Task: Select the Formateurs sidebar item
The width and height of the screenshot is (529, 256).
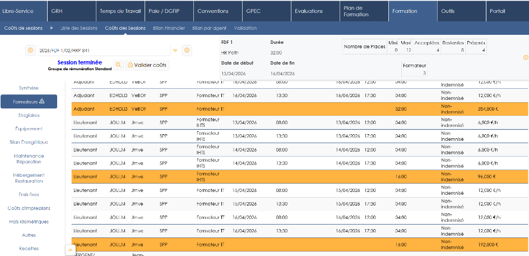Action: [x=29, y=102]
